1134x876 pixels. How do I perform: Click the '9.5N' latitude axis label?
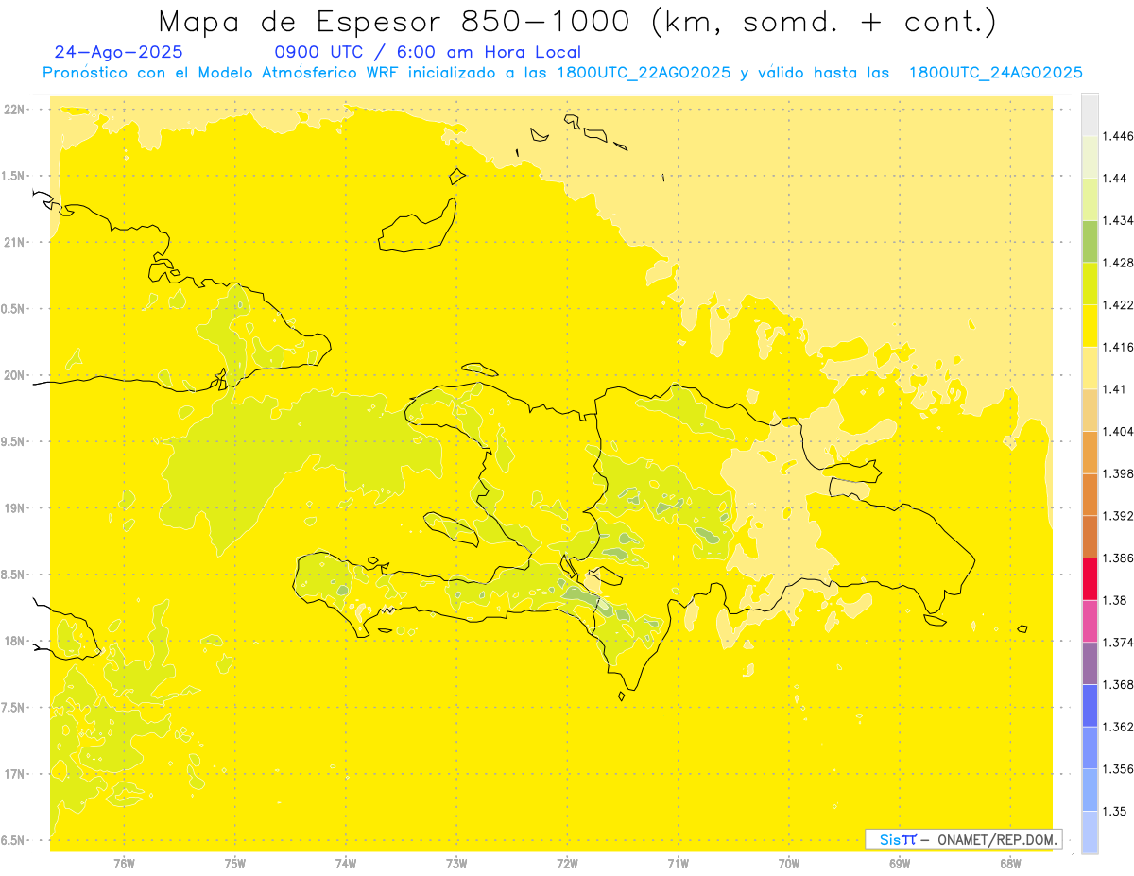14,442
